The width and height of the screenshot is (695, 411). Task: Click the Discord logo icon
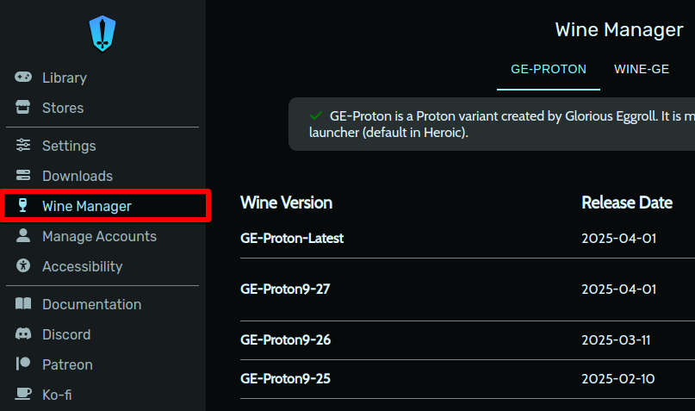coord(23,334)
